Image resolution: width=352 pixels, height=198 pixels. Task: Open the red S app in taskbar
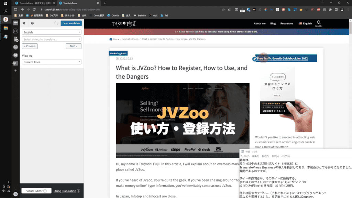(x=5, y=20)
